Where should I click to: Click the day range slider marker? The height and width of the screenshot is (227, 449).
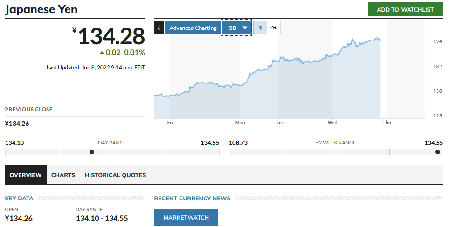click(x=92, y=152)
